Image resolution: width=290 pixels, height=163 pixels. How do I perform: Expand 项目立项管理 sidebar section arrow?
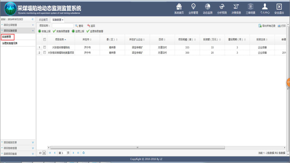pyautogui.click(x=33, y=25)
